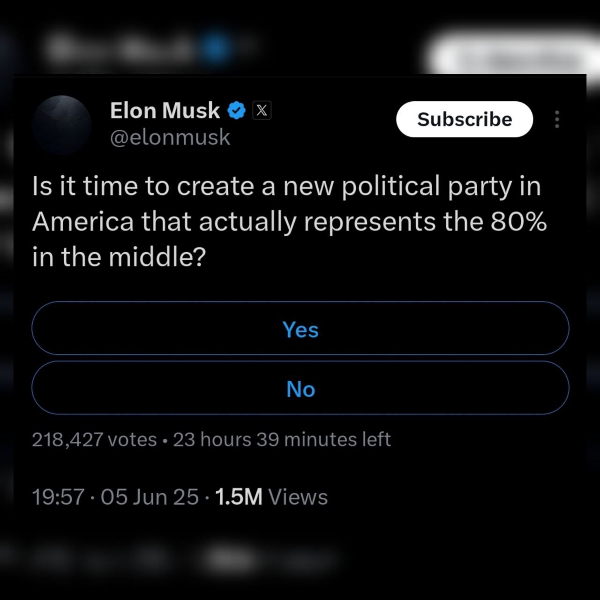The height and width of the screenshot is (600, 600).
Task: Click the poll question tweet text
Action: 286,221
